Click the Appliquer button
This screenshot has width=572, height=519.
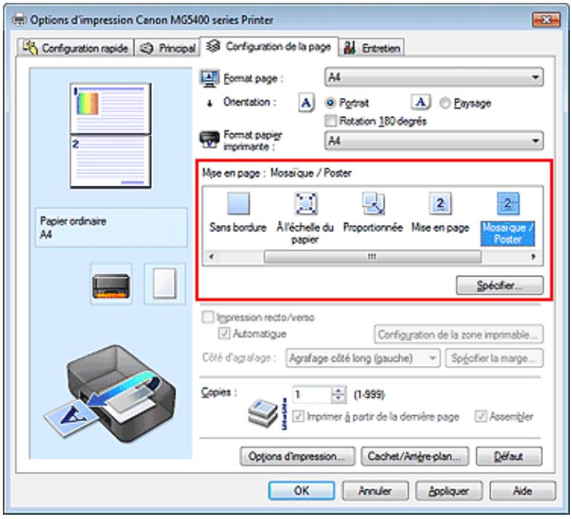tap(448, 491)
